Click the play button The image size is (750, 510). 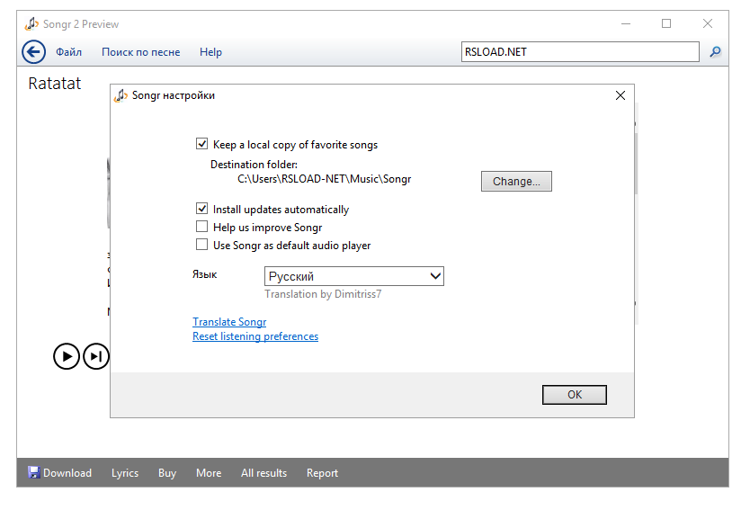pos(67,356)
